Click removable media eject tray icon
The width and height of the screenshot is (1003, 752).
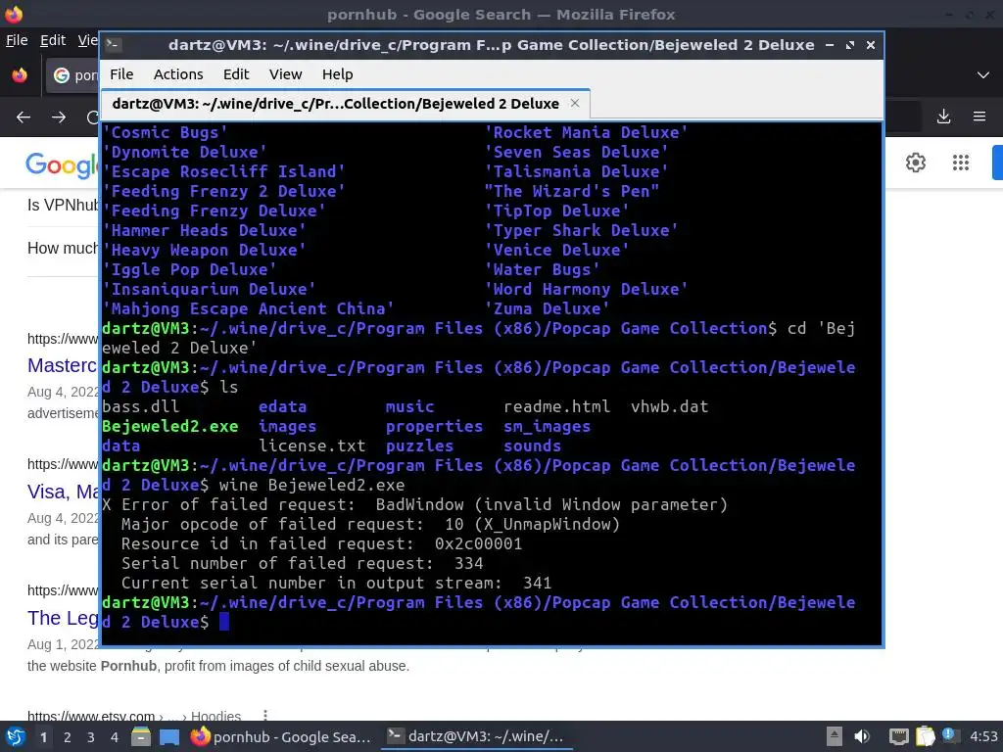click(834, 736)
